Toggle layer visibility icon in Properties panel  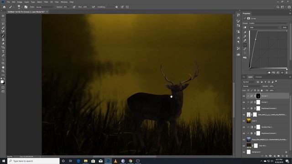click(x=282, y=73)
